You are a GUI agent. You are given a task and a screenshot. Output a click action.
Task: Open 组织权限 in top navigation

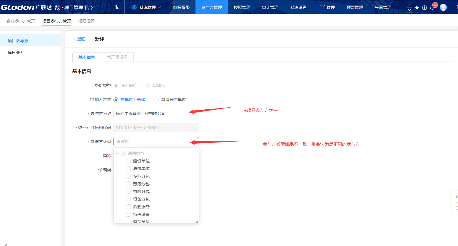(x=181, y=7)
